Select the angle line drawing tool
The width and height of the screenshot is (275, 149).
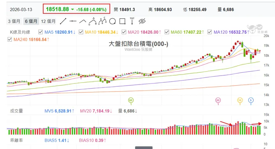tap(82, 21)
